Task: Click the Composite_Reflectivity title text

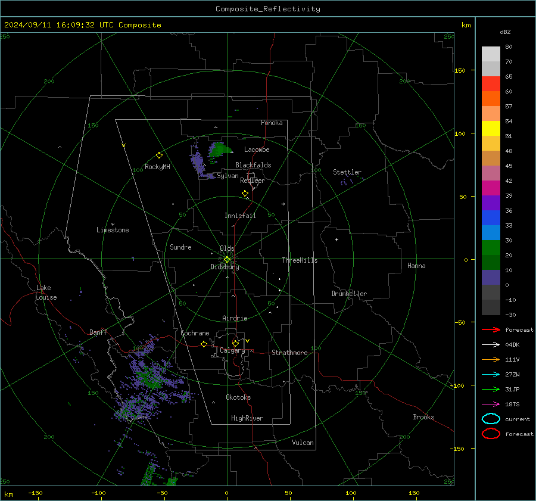Action: [268, 9]
